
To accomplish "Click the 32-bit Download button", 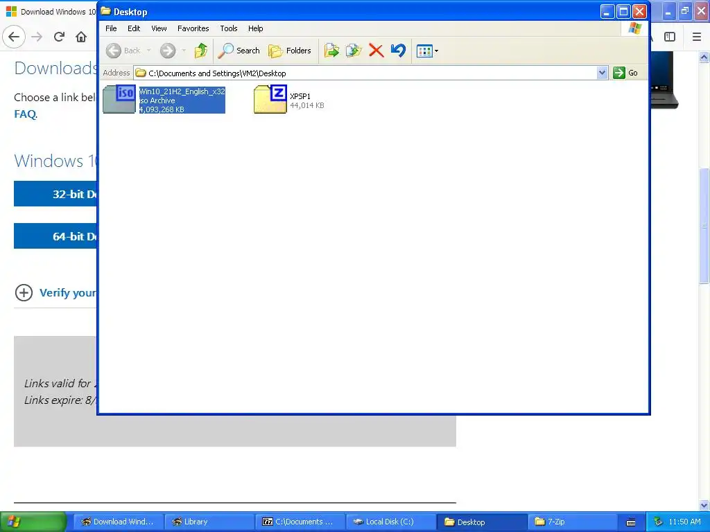I will [55, 194].
